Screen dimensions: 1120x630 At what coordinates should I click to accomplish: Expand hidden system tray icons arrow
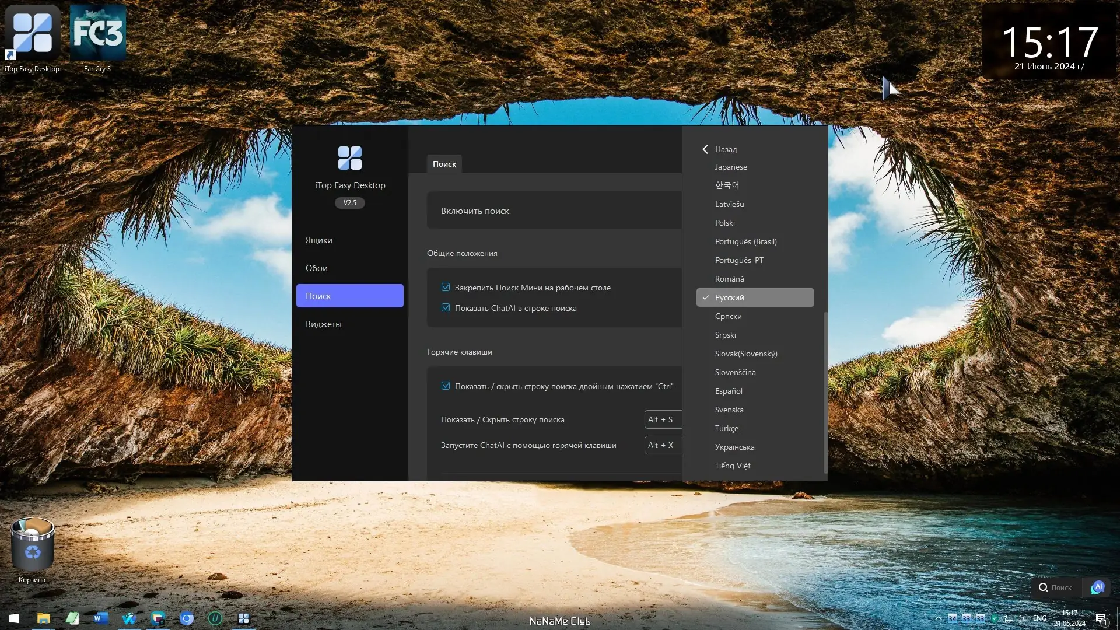click(938, 618)
